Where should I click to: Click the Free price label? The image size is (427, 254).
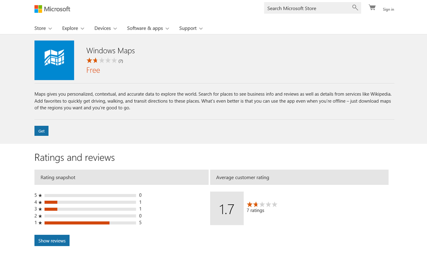click(x=93, y=70)
